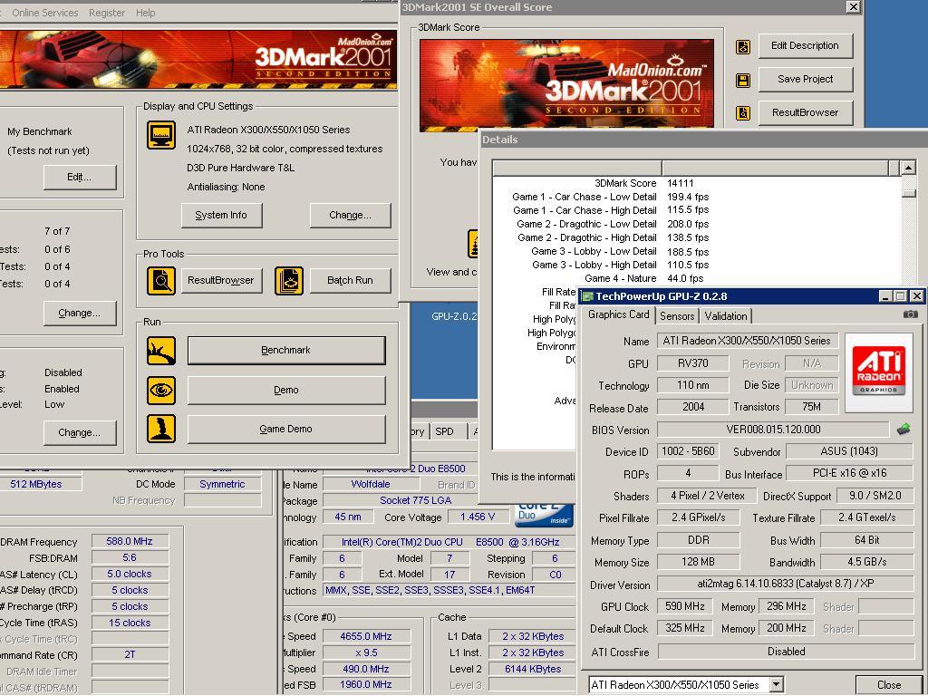
Task: Click the Core Speed 4655.0 MHz value
Action: (x=366, y=636)
